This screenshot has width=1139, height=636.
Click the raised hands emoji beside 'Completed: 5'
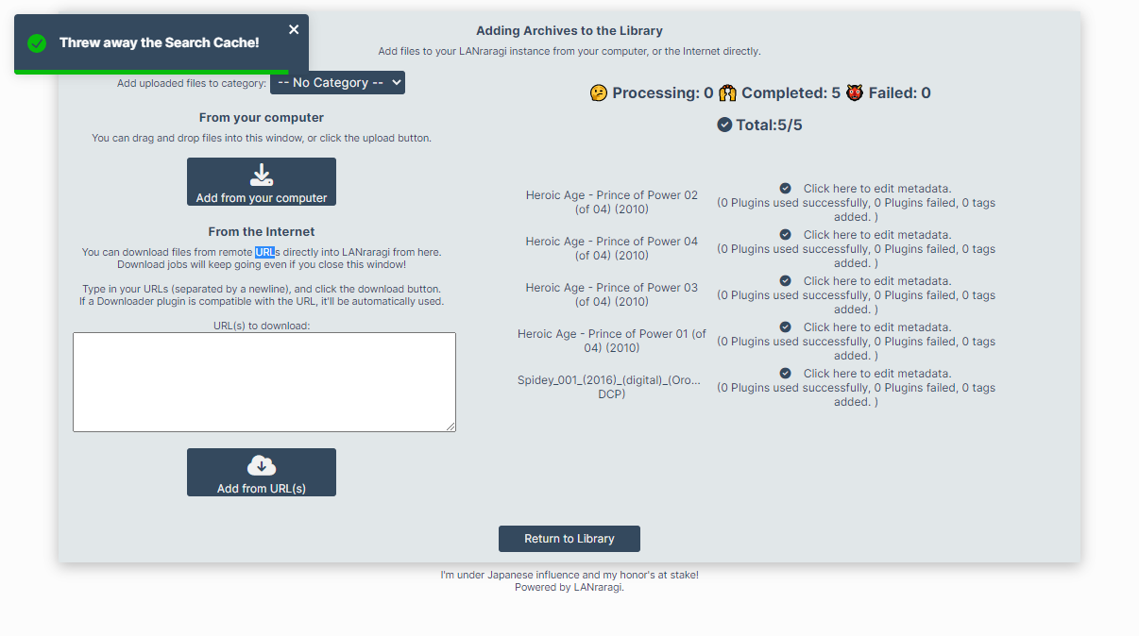[727, 92]
